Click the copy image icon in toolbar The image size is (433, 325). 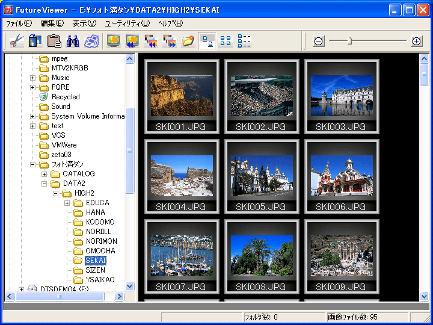[x=35, y=41]
